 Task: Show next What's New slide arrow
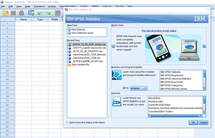(x=204, y=46)
